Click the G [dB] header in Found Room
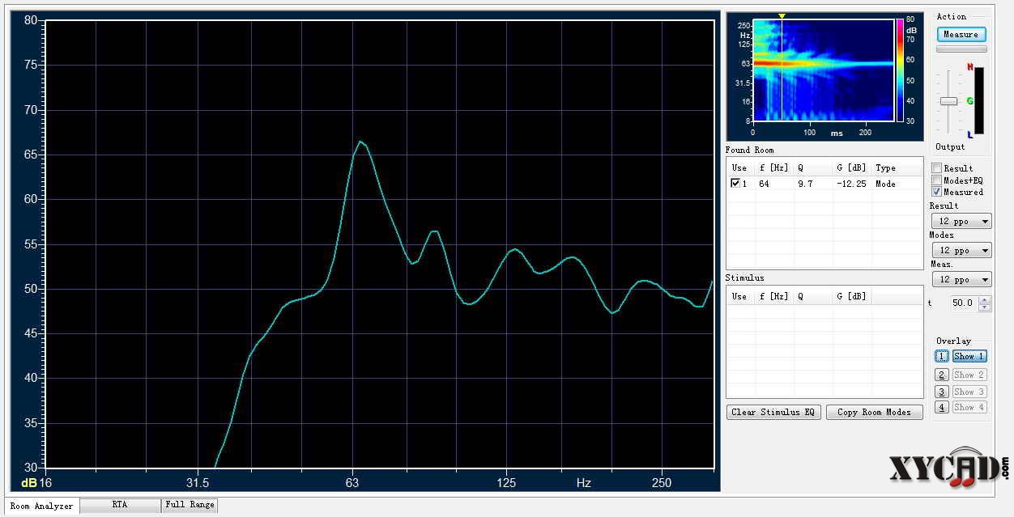 click(x=851, y=167)
